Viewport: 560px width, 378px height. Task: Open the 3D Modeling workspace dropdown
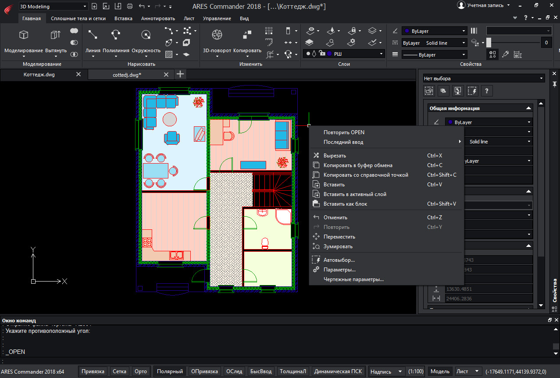(53, 7)
